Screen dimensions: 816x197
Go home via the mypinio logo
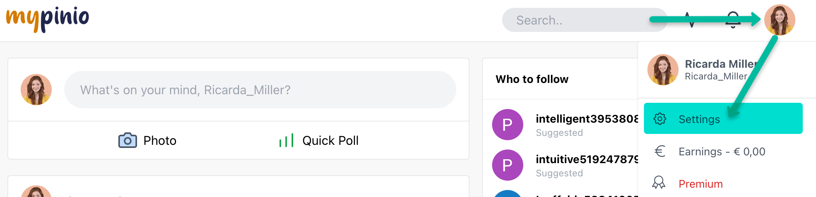(x=47, y=19)
